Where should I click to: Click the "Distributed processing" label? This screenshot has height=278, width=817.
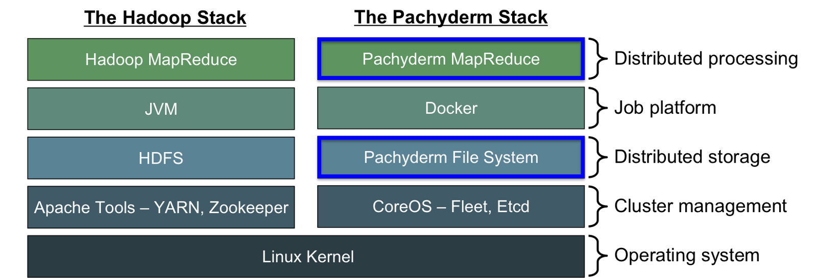pos(706,59)
